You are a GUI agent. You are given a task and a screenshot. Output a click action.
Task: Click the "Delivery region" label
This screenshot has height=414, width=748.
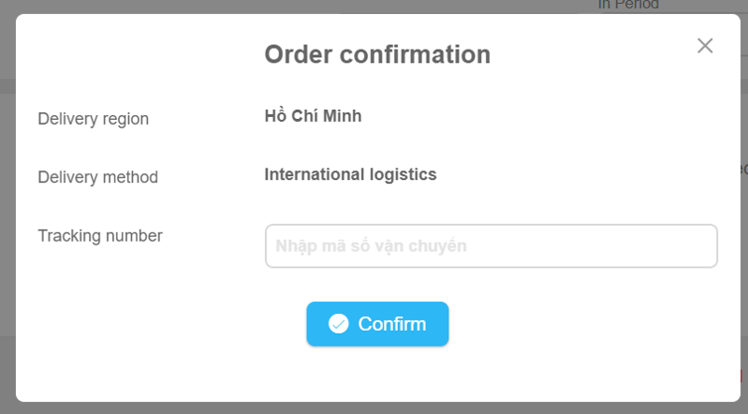[x=93, y=118]
